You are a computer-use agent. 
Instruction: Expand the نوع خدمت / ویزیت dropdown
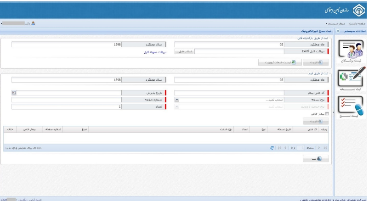[x=177, y=107]
